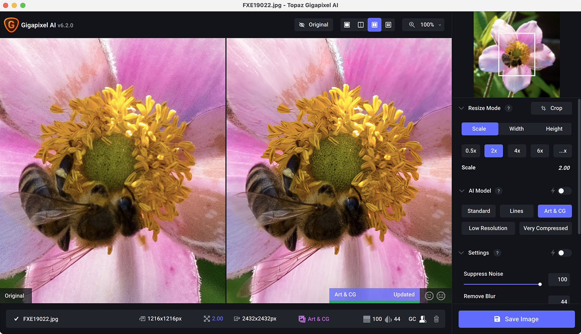Click the neutral face rating icon
581x334 pixels.
pyautogui.click(x=441, y=296)
